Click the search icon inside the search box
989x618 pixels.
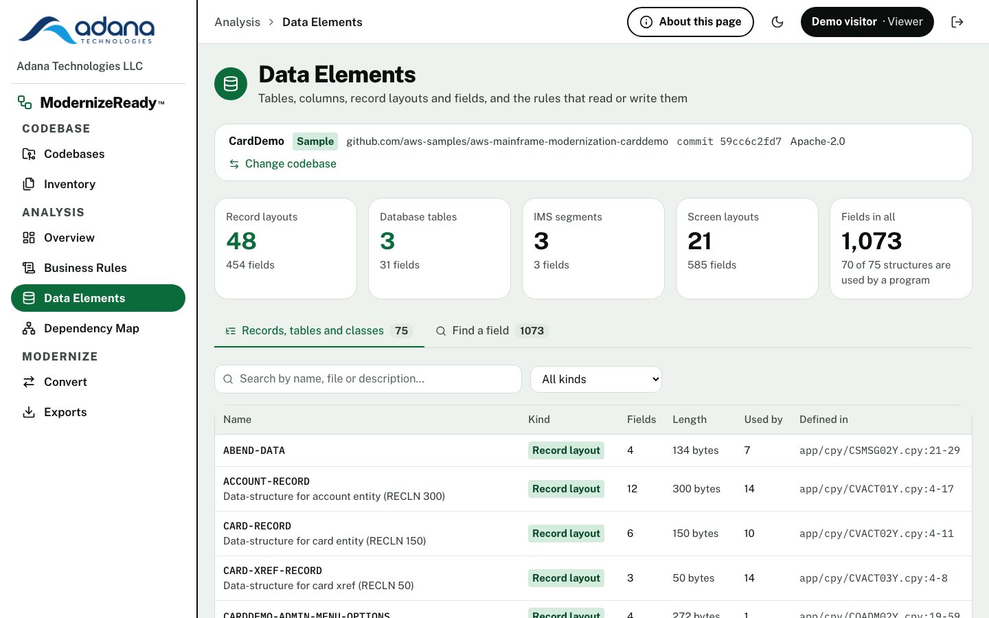pyautogui.click(x=228, y=379)
